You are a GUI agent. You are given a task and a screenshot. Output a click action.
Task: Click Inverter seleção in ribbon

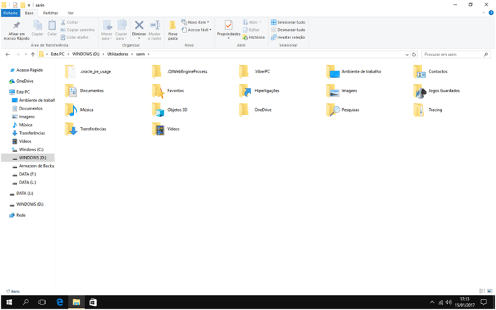(288, 38)
